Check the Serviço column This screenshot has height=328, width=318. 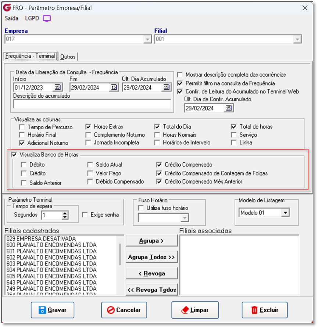234,135
